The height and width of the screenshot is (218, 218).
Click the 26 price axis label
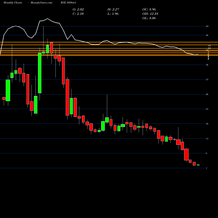point(207,94)
